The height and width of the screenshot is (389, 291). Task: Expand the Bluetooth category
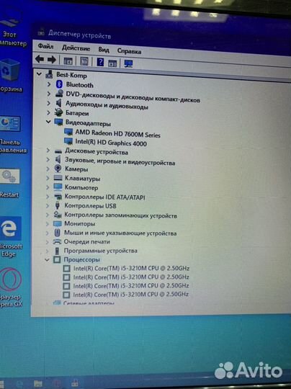tap(49, 84)
